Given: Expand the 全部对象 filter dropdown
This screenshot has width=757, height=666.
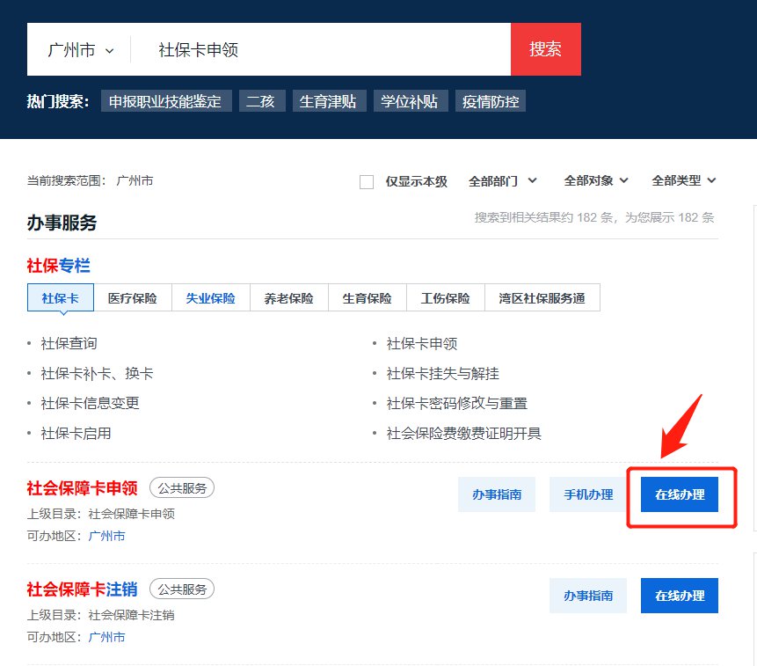Looking at the screenshot, I should tap(596, 180).
